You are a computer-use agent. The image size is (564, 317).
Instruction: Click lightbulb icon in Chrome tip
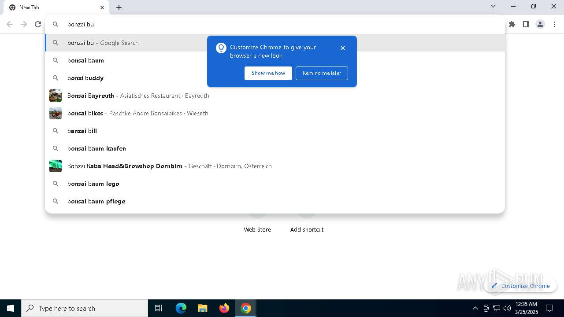tap(221, 48)
